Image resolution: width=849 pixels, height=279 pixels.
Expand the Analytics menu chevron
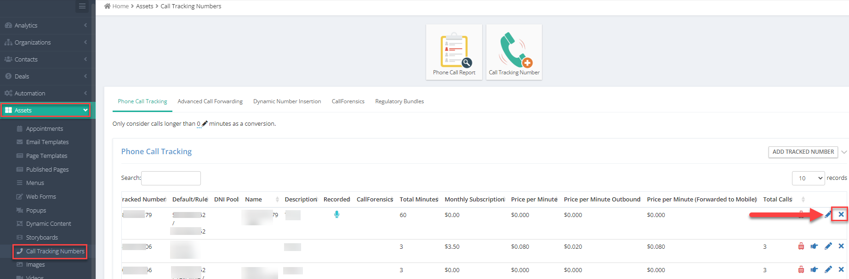[85, 25]
